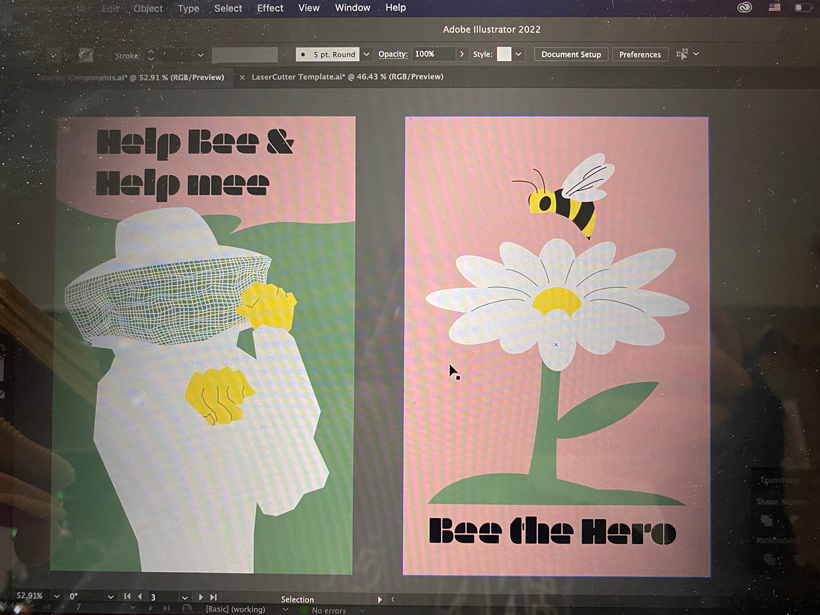Screen dimensions: 820x615
Task: Go to the previous artboard
Action: point(140,596)
